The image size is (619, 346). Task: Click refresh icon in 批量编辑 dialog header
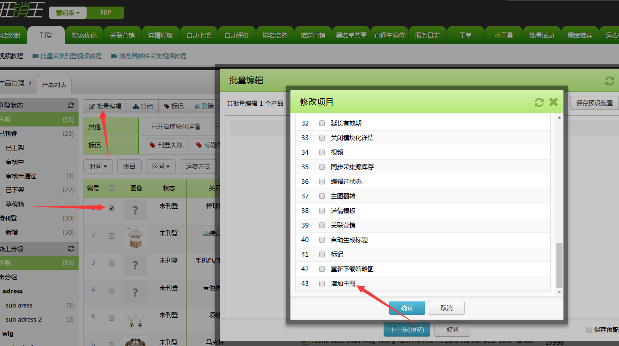610,81
